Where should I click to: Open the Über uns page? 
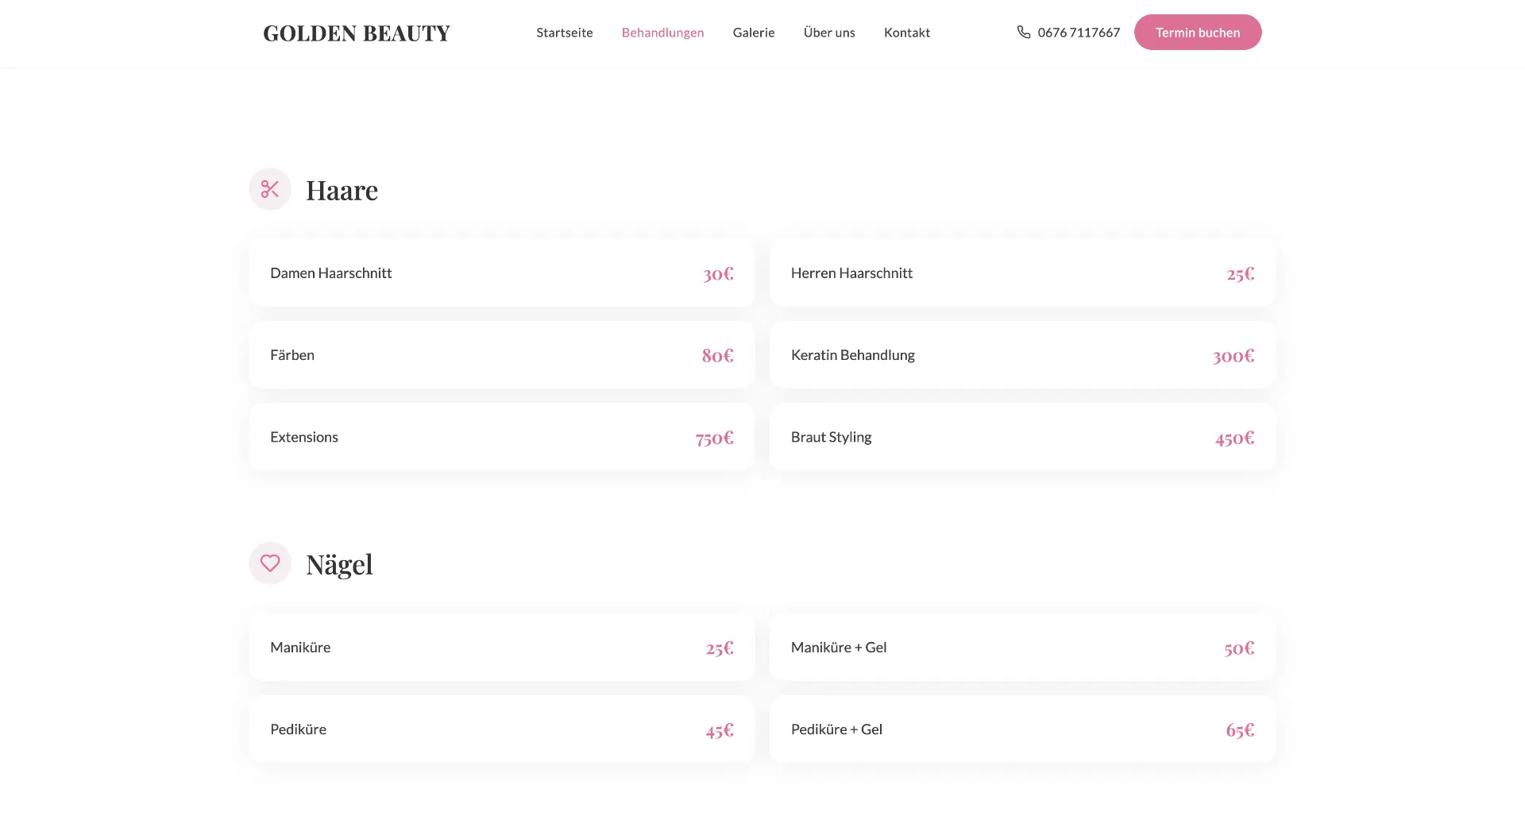point(829,33)
